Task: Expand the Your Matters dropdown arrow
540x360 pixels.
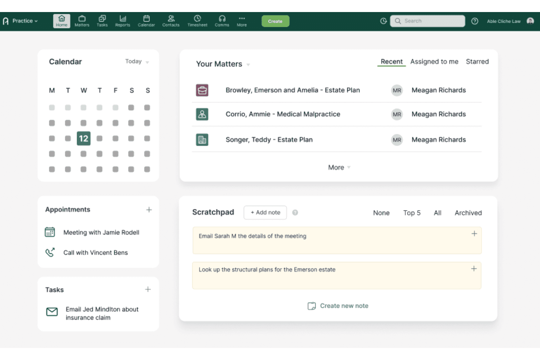Action: pyautogui.click(x=248, y=65)
